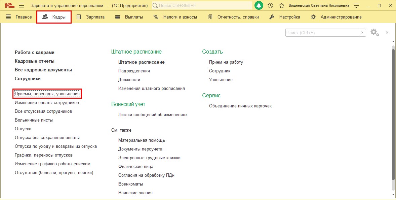This screenshot has height=200, width=396.
Task: Open Воинские звания
Action: pyautogui.click(x=135, y=193)
